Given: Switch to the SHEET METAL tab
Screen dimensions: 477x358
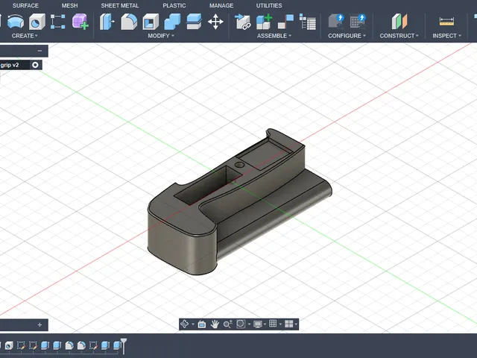Looking at the screenshot, I should tap(119, 5).
